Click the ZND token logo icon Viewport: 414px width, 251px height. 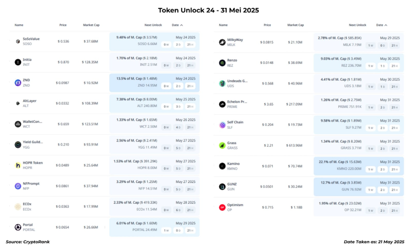click(18, 83)
